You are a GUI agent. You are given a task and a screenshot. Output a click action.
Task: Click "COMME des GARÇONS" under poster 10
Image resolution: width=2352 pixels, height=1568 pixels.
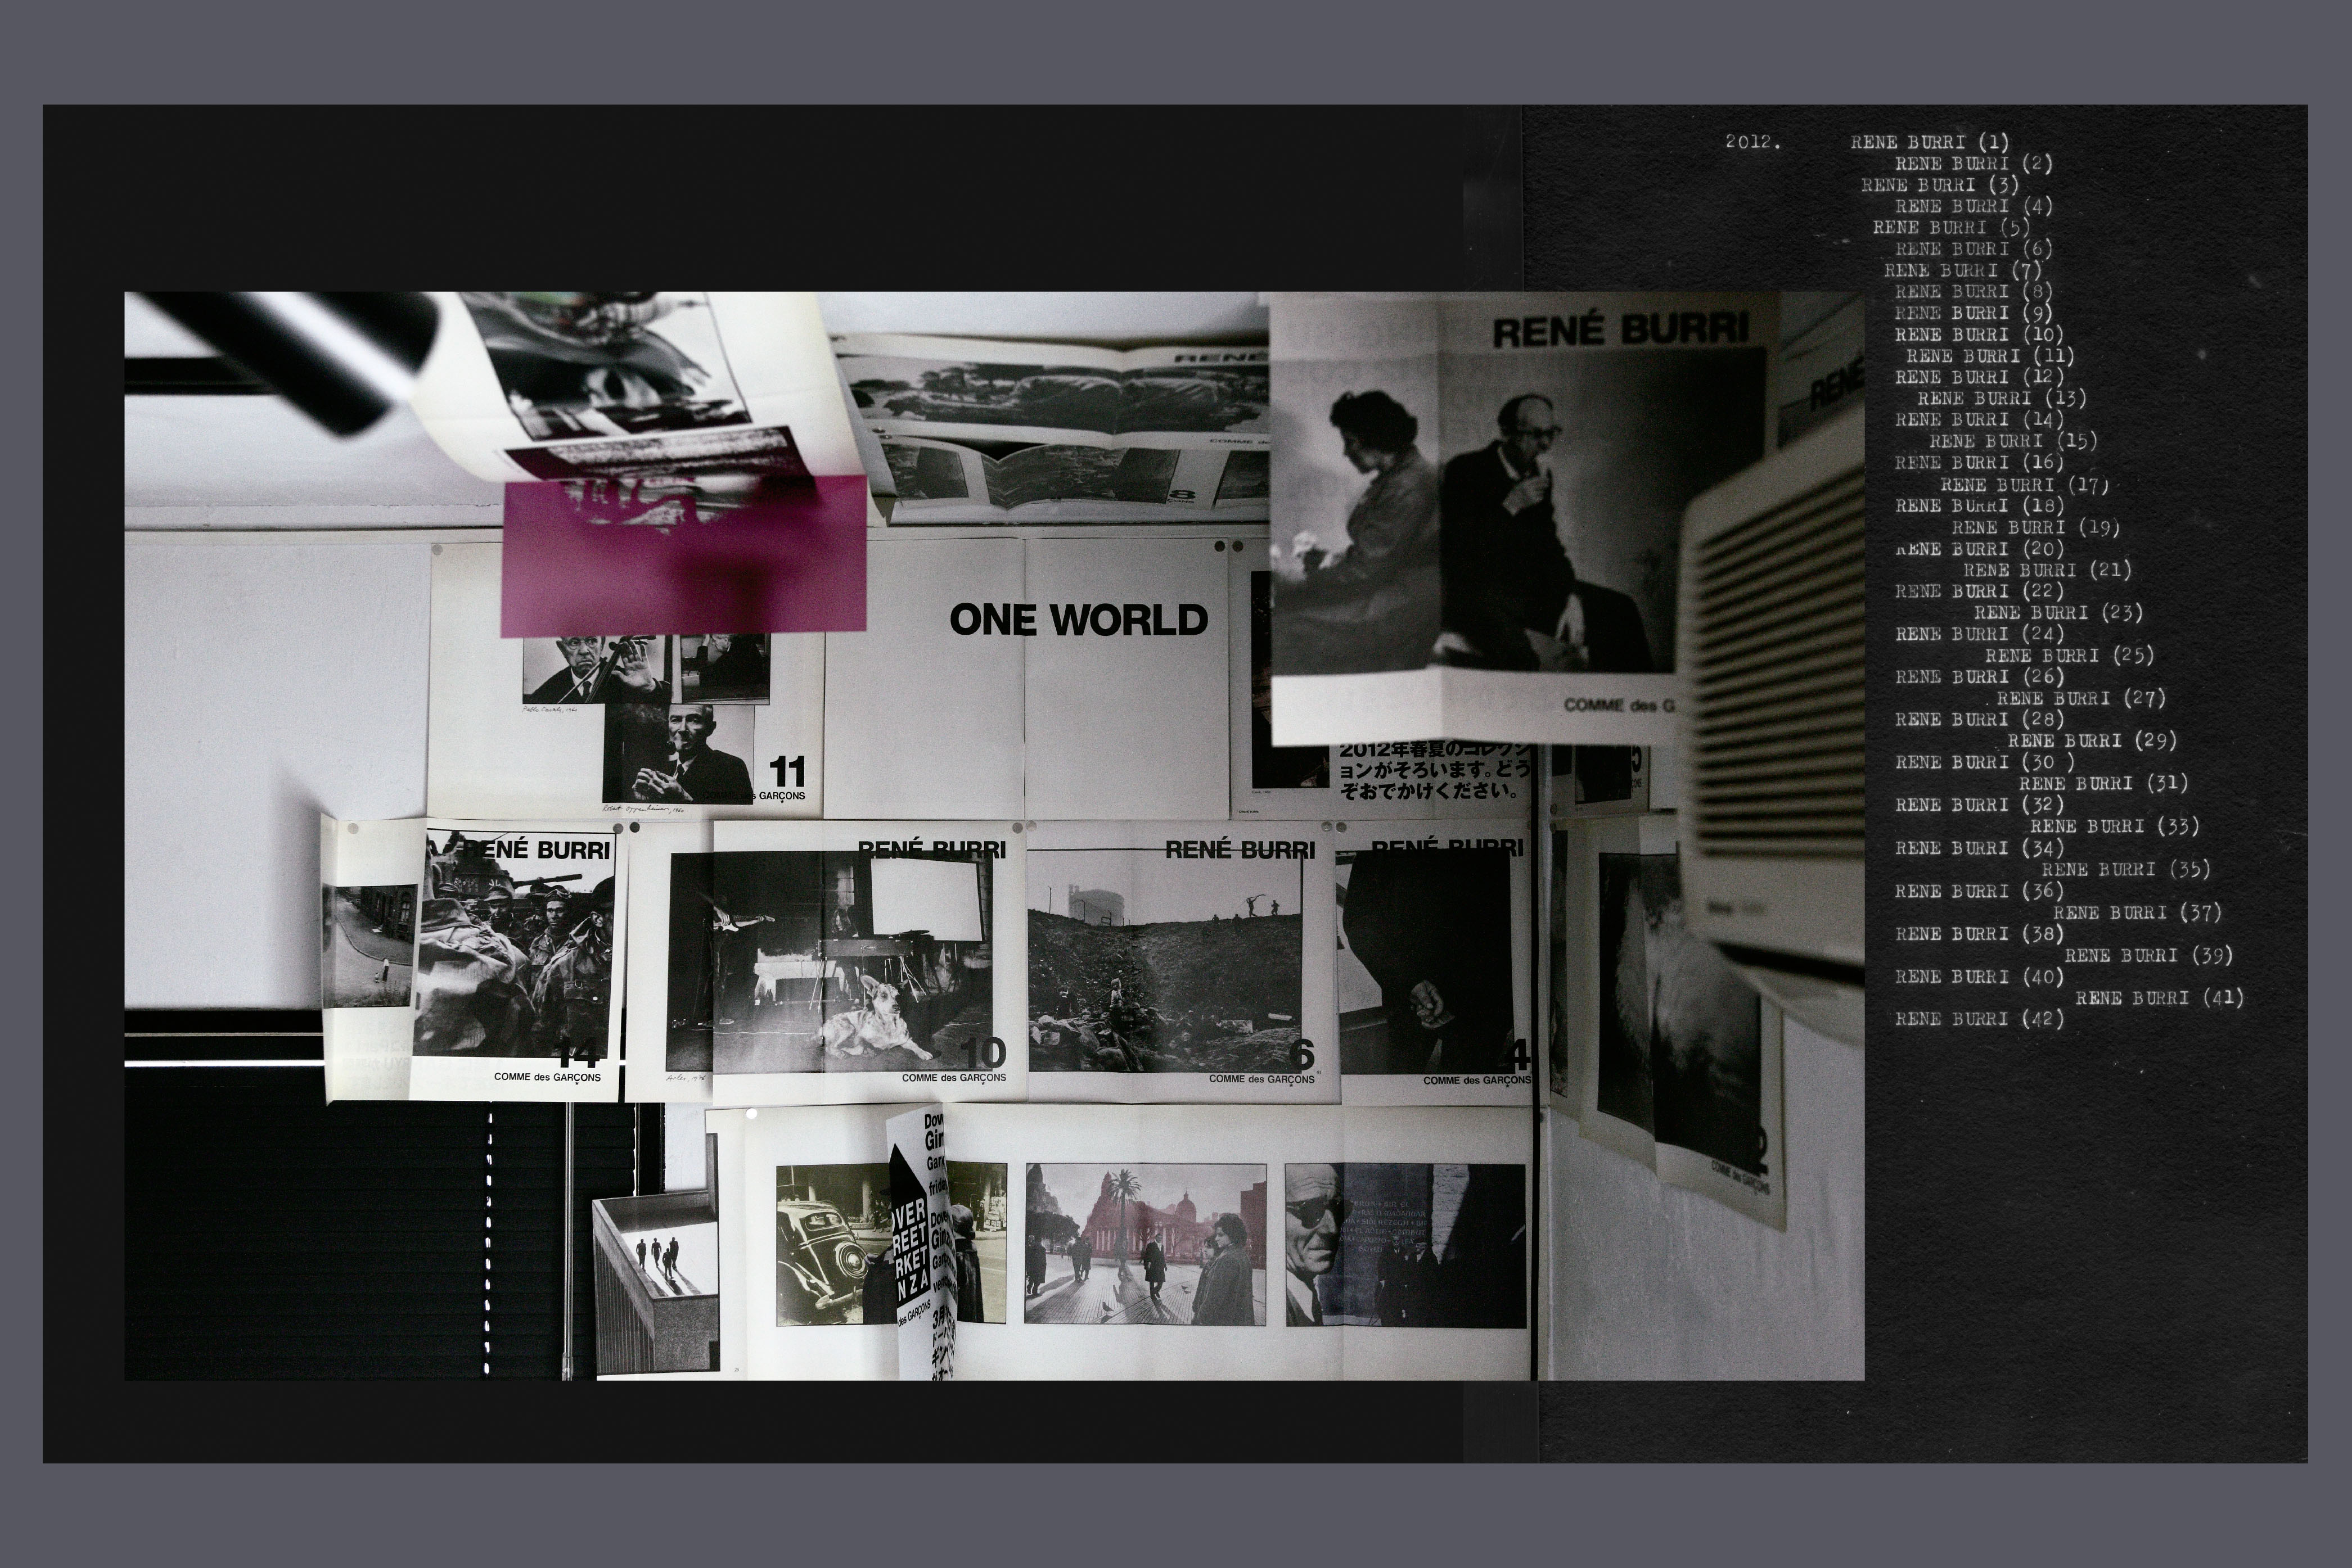pos(953,1078)
